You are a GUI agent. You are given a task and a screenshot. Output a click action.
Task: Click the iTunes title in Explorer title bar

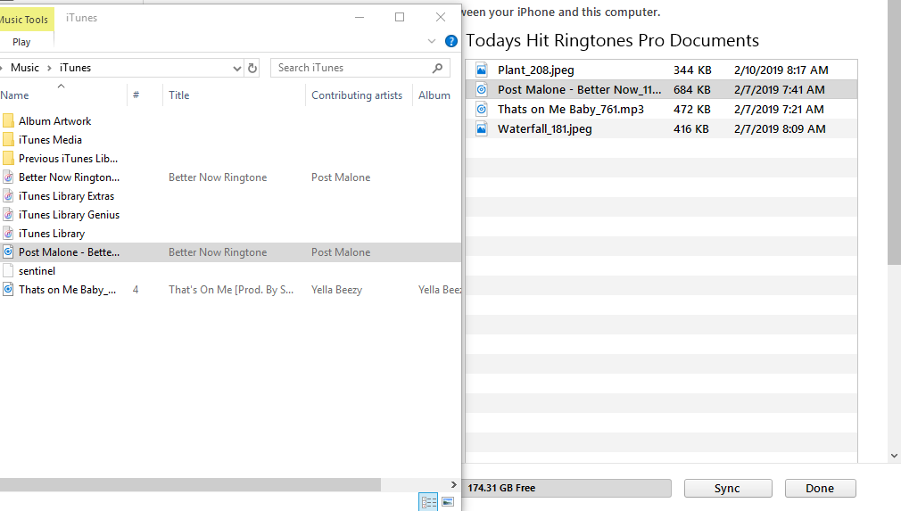(81, 18)
